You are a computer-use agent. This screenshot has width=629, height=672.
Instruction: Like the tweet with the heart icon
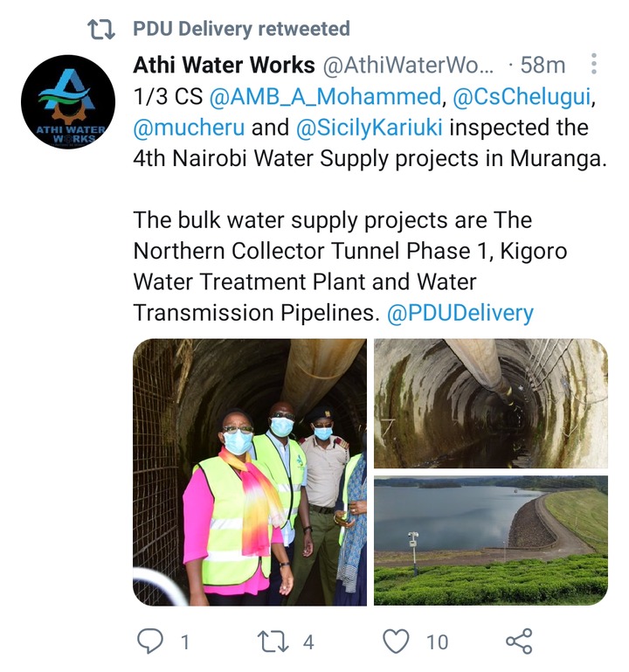pyautogui.click(x=396, y=641)
